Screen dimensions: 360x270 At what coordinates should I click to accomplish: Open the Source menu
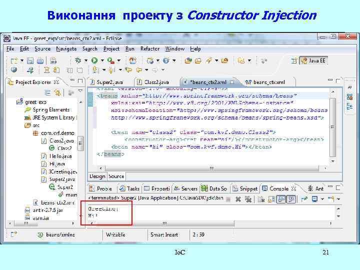point(42,49)
